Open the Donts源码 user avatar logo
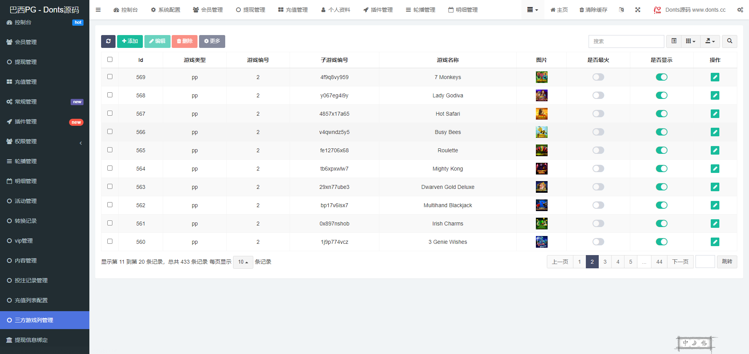749x354 pixels. (x=657, y=10)
